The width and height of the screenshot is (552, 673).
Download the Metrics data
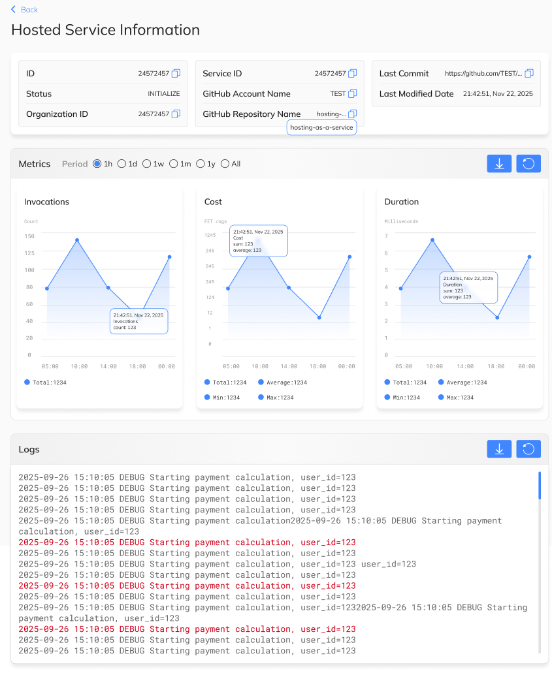pos(499,163)
